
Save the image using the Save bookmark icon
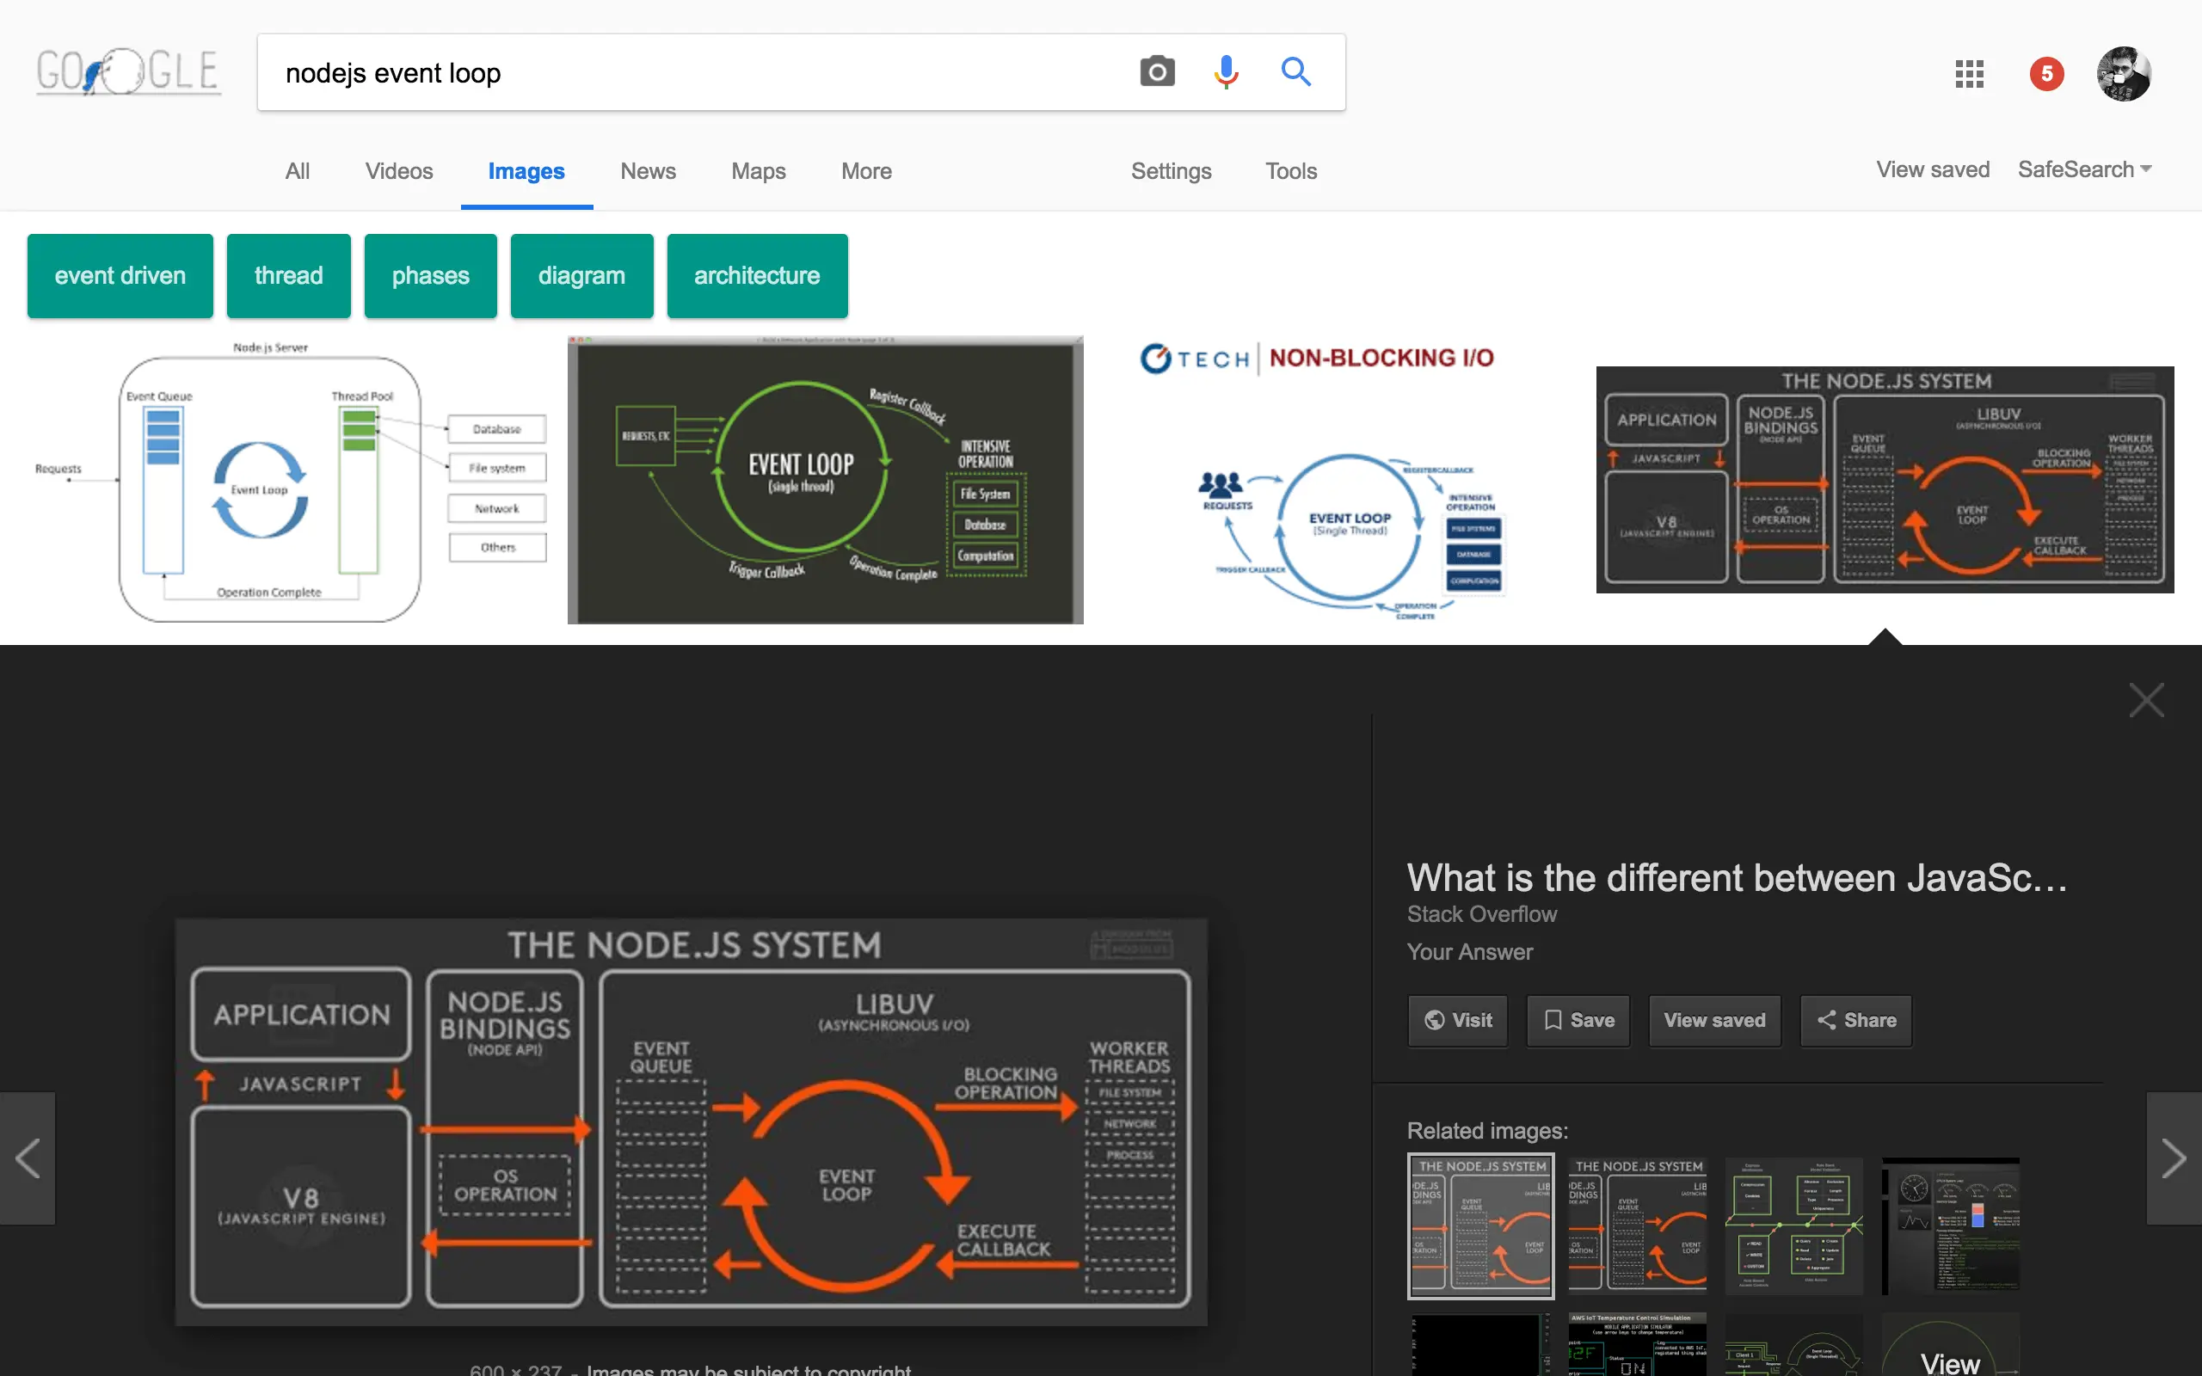click(x=1577, y=1020)
